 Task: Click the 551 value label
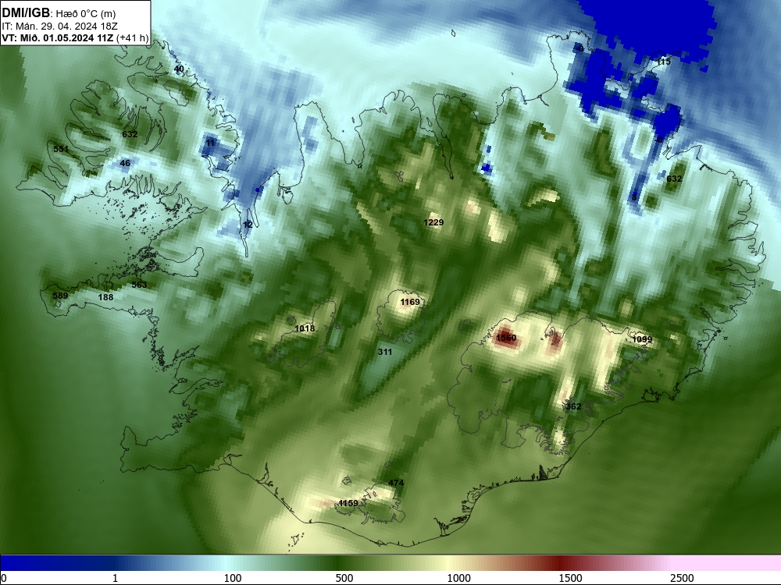point(61,149)
